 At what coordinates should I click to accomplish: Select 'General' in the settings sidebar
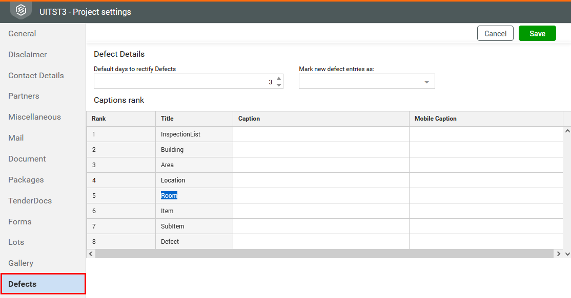(22, 33)
